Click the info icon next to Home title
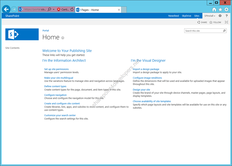Screen dimensions: 232x166 [x=63, y=38]
